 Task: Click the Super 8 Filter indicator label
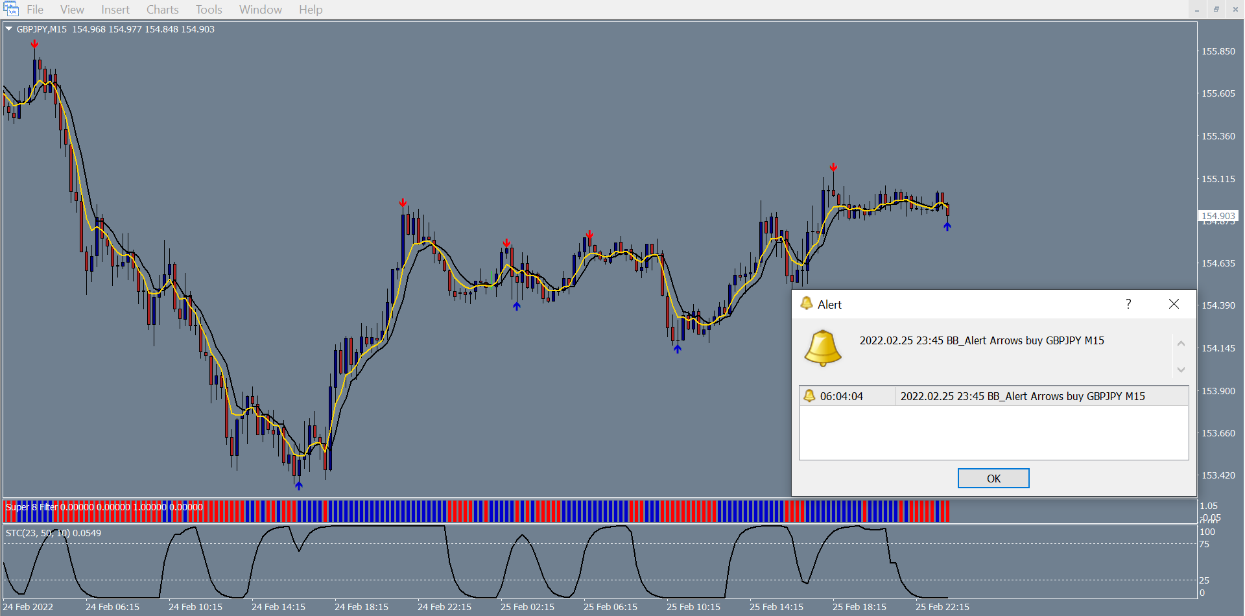click(x=31, y=507)
